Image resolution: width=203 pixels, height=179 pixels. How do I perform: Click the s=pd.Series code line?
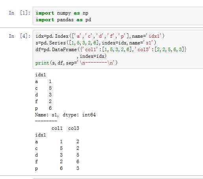(x=96, y=43)
